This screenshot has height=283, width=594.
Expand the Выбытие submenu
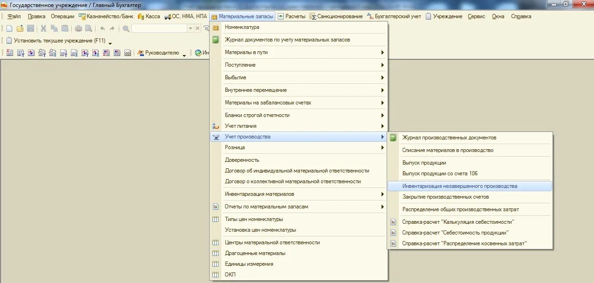[x=299, y=78]
